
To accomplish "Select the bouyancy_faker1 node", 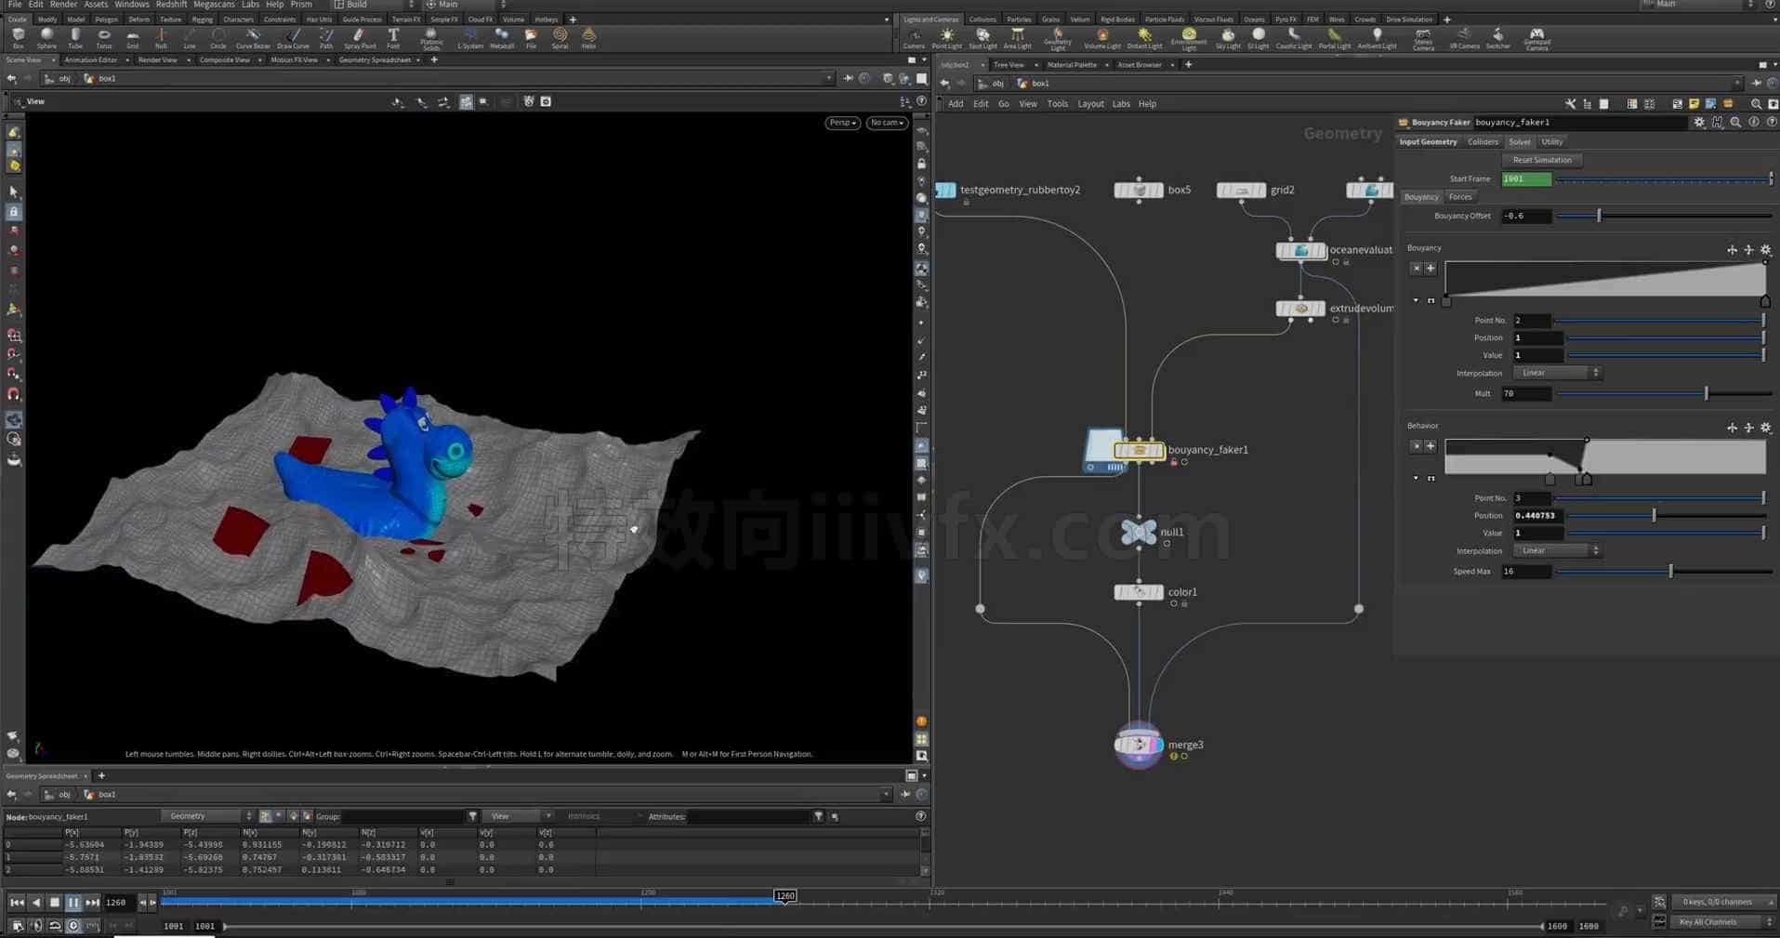I will tap(1140, 450).
